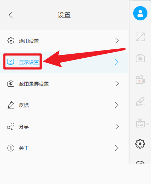This screenshot has height=184, width=151.
Task: Expand 显示设置 with its blue chevron
Action: pos(117,62)
